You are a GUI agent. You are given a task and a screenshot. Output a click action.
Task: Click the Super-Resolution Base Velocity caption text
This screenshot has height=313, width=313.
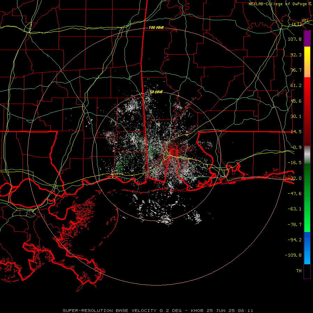pos(158,311)
